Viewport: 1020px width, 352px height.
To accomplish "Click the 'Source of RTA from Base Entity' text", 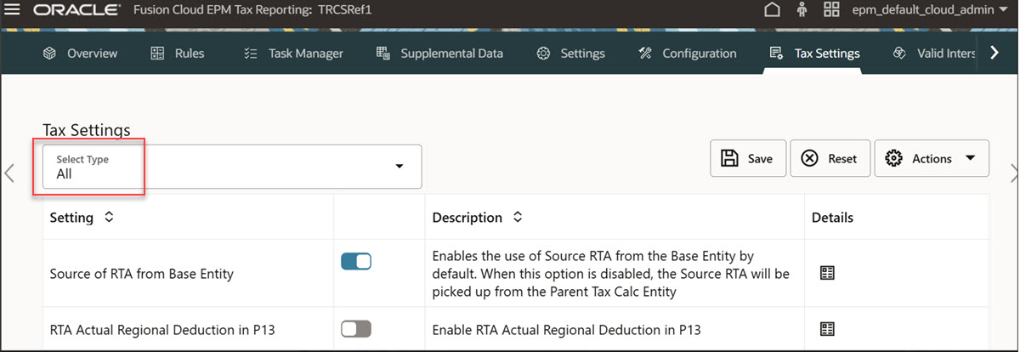I will [142, 274].
